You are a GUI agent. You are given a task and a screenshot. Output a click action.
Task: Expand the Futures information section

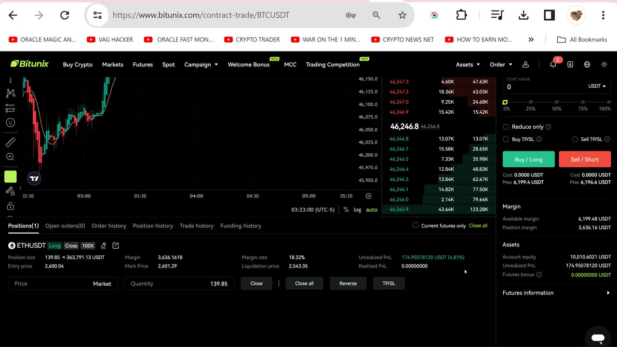[x=556, y=293]
